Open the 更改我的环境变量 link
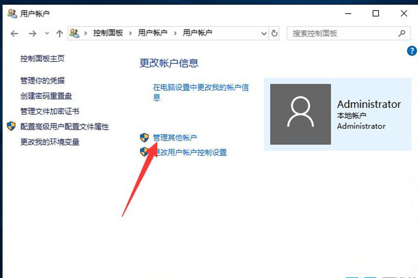The height and width of the screenshot is (278, 418). 50,142
